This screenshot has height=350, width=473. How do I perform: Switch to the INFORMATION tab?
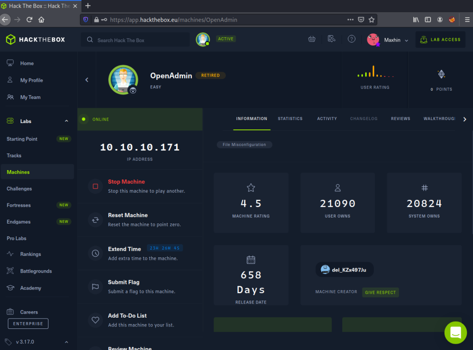click(x=252, y=119)
